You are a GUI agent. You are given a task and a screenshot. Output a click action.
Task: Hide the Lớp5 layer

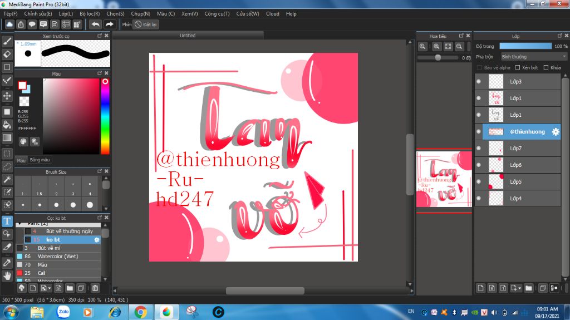coord(478,181)
